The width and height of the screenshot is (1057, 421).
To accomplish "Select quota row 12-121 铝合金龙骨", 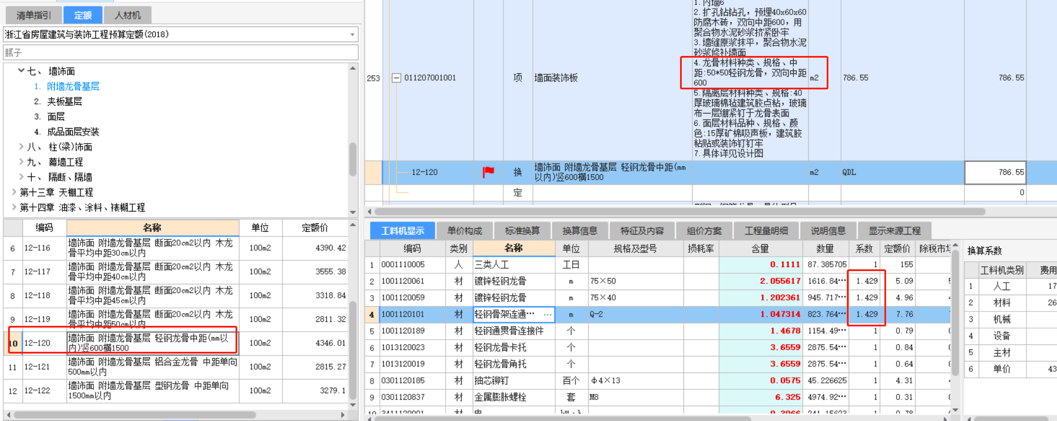I will tap(175, 366).
